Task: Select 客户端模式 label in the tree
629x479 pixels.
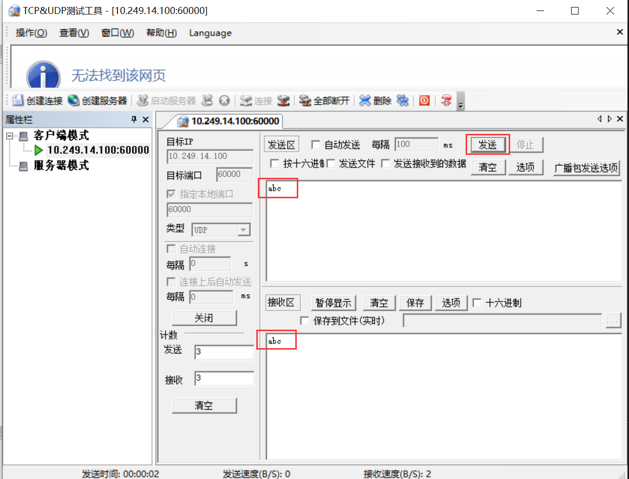Action: point(61,135)
